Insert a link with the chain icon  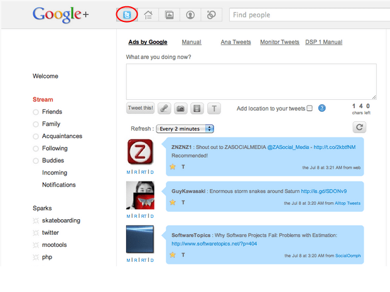click(x=164, y=109)
